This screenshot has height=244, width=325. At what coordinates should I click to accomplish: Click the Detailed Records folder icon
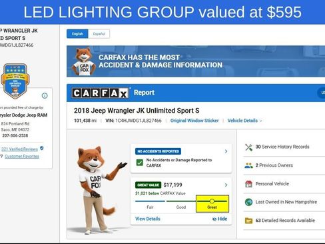248,221
